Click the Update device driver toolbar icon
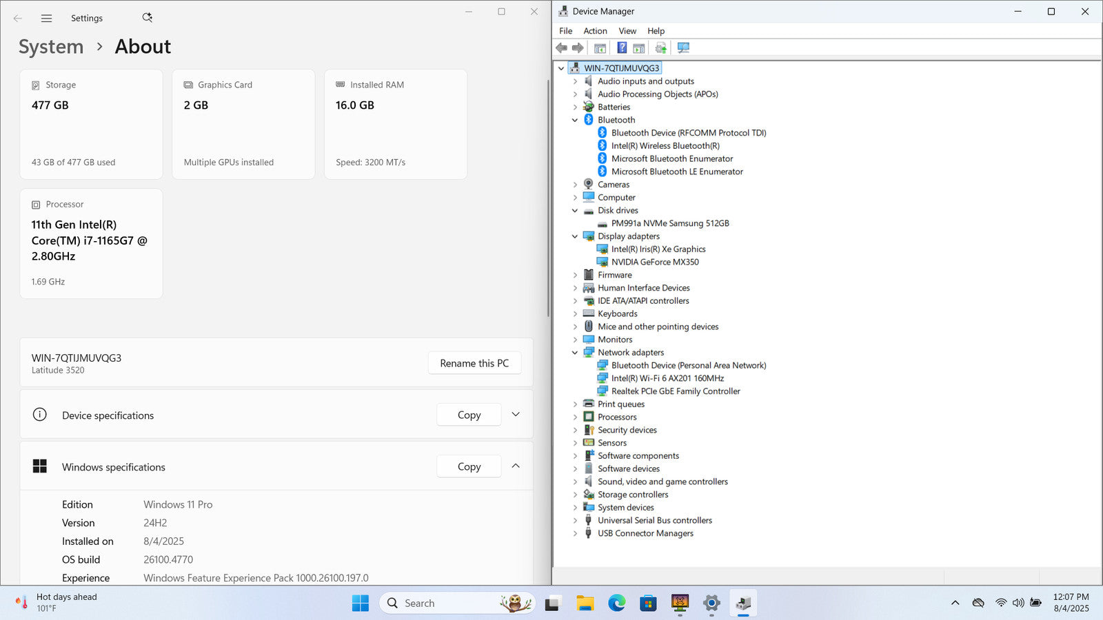Viewport: 1103px width, 620px height. point(660,48)
